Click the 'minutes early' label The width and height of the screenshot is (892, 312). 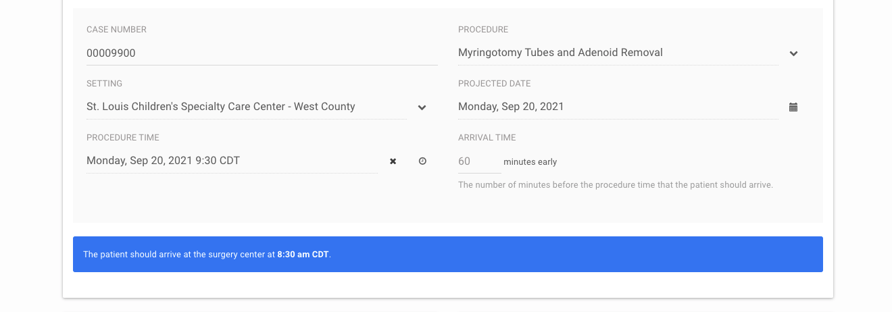pyautogui.click(x=530, y=162)
